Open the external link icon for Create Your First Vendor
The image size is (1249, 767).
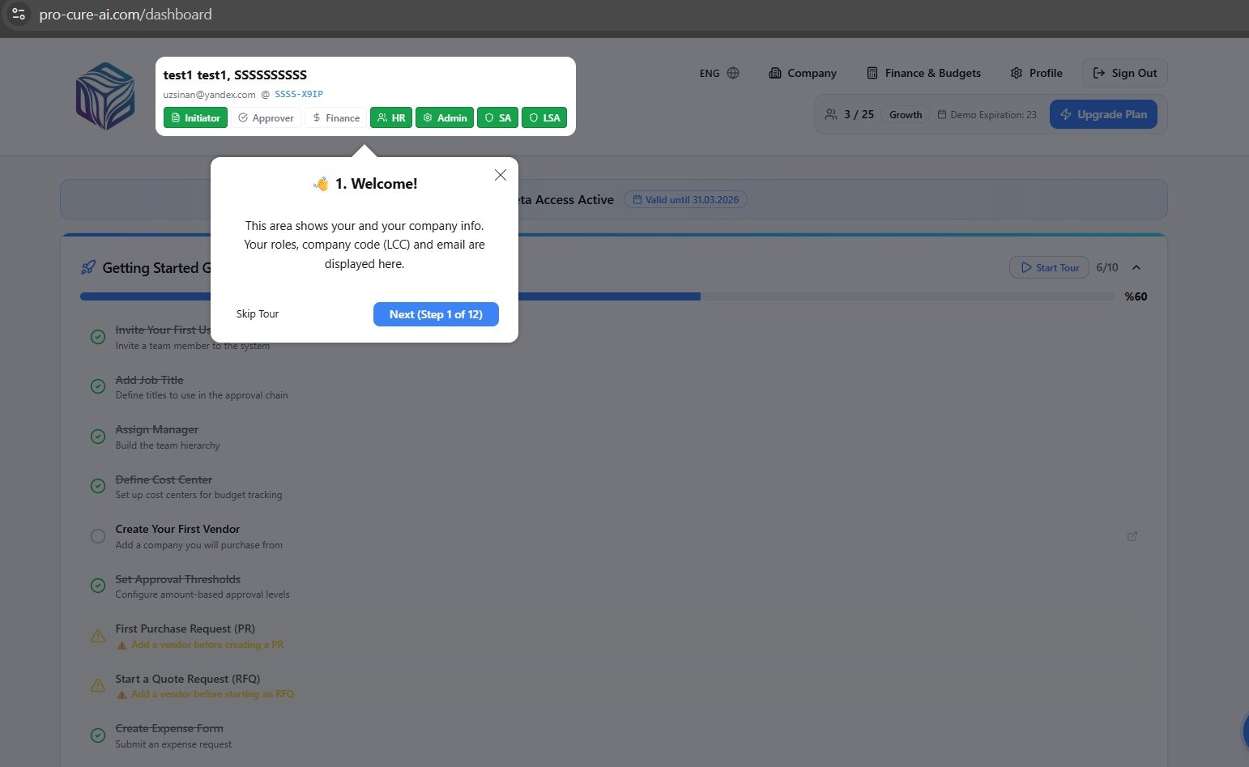click(x=1132, y=536)
